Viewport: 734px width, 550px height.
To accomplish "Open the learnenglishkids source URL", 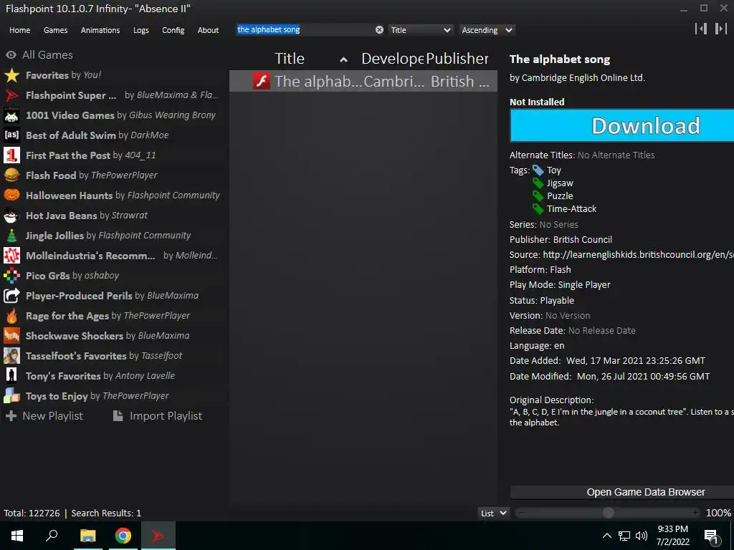I will click(638, 254).
